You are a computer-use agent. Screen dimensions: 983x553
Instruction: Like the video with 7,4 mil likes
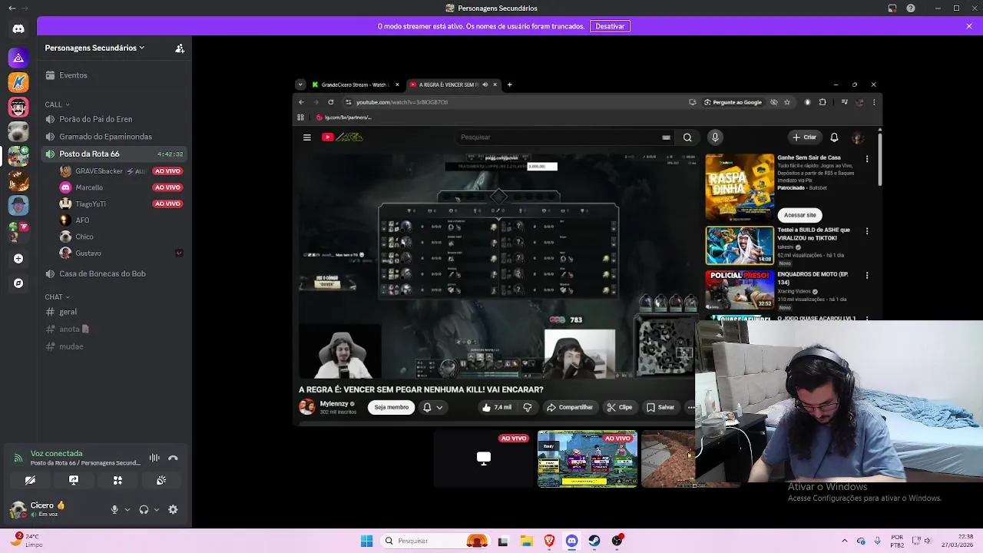(497, 407)
